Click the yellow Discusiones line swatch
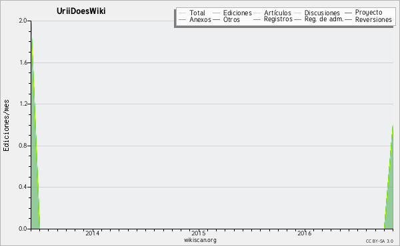Screen dimensions: 400x246 (298, 13)
